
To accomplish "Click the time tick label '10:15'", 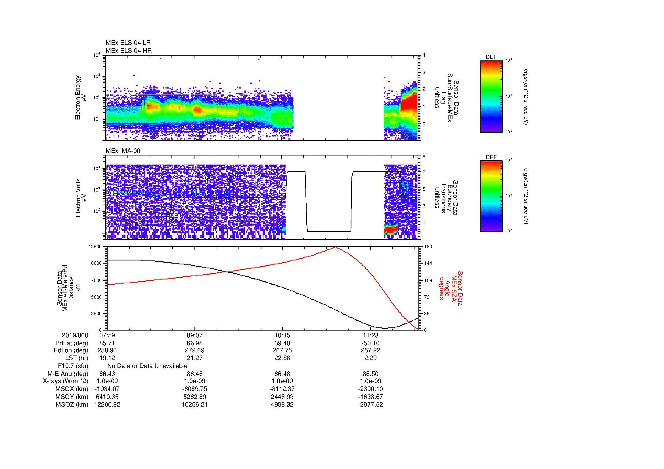I will [x=282, y=335].
